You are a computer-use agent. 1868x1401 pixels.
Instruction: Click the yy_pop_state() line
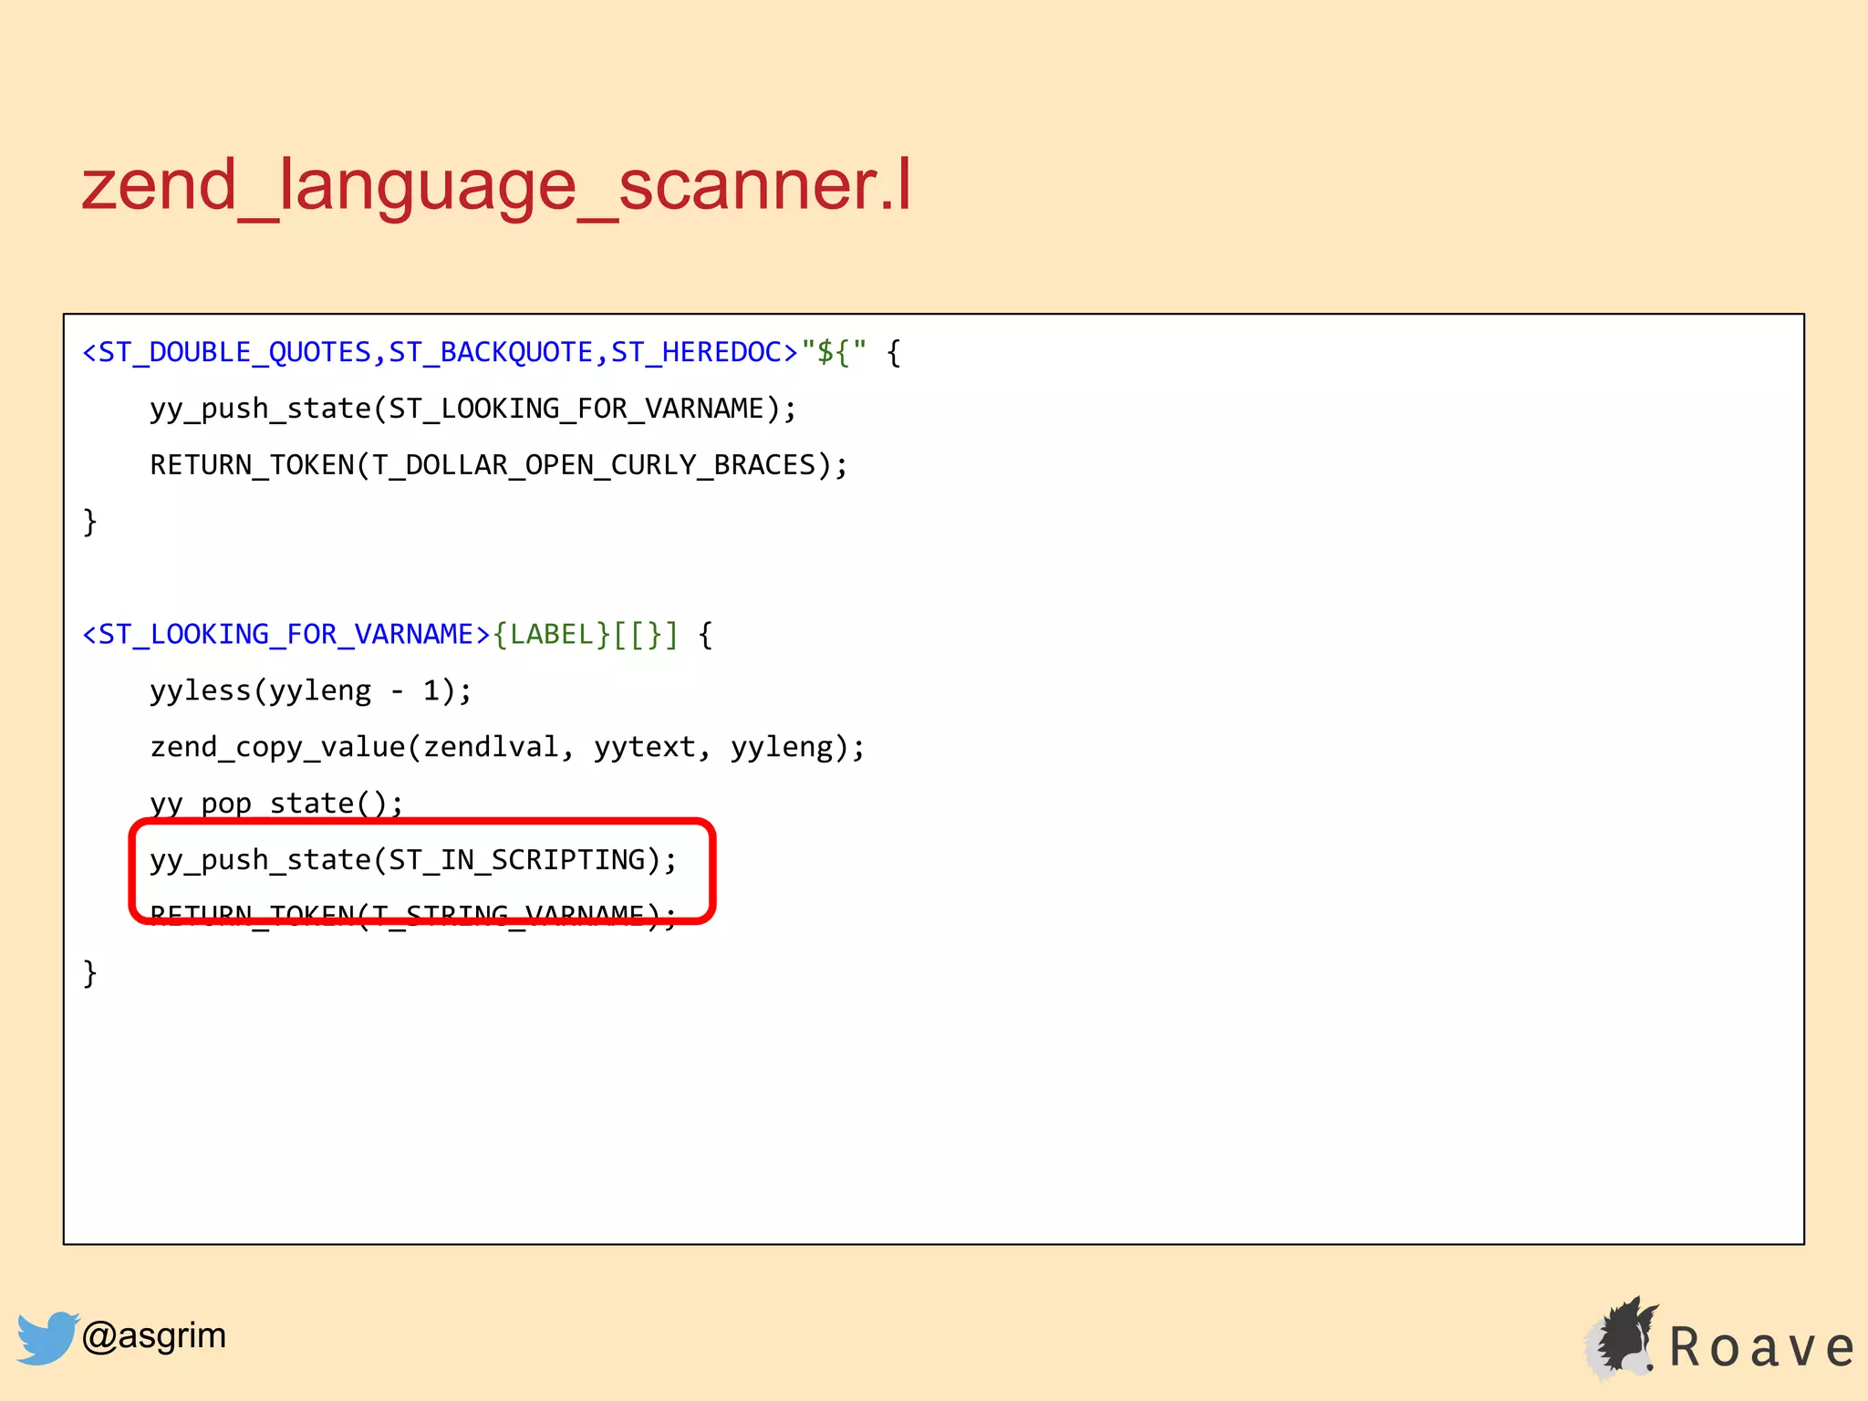[276, 804]
